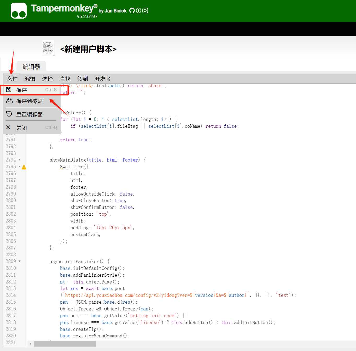Click 'showCloseButton: true,' code line
356x351 pixels.
98,200
